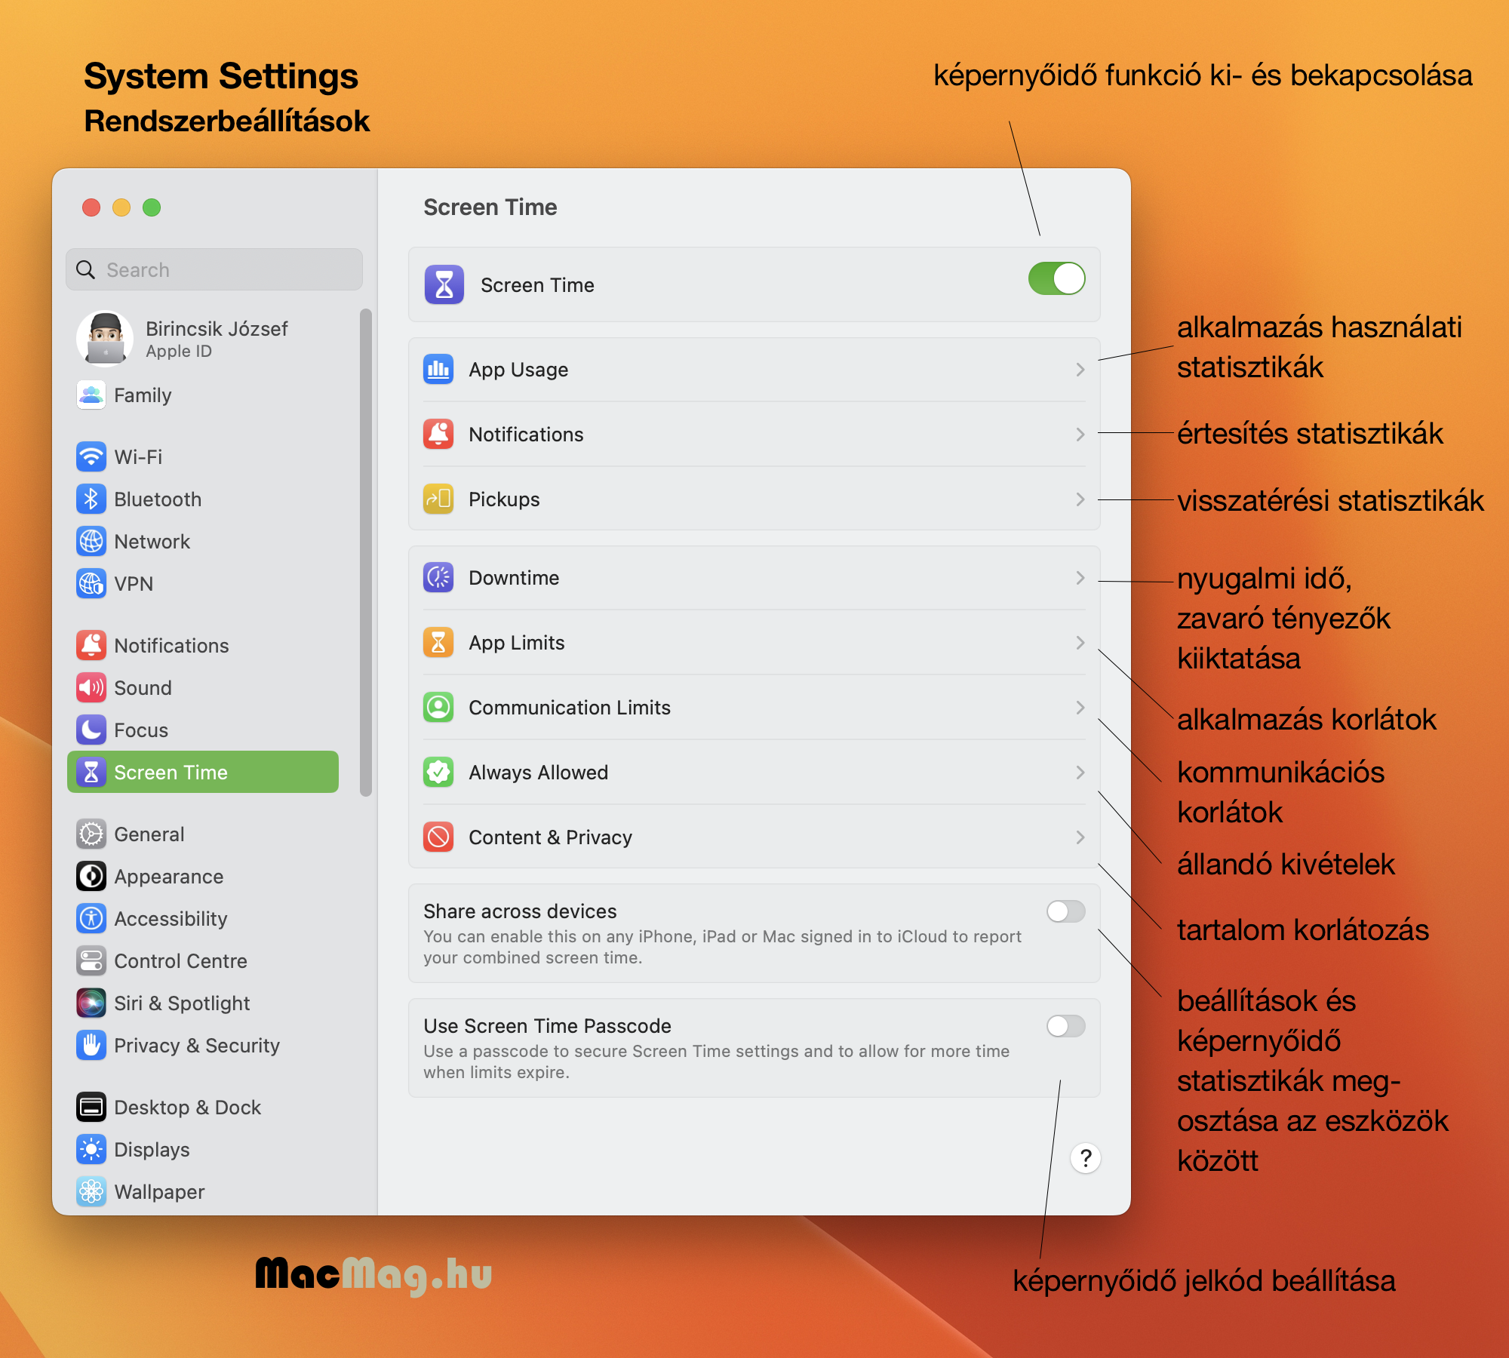Screen dimensions: 1509x1358
Task: Open App Limits chevron arrow
Action: 1080,643
